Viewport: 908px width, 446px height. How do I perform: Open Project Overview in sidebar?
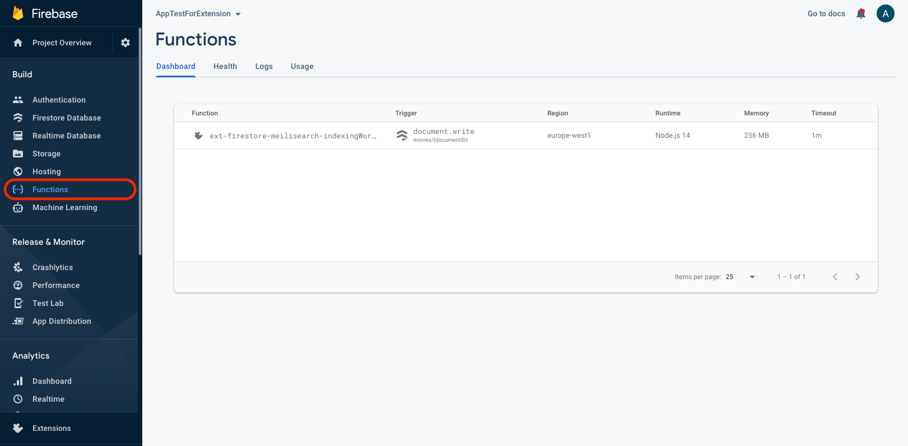[62, 43]
